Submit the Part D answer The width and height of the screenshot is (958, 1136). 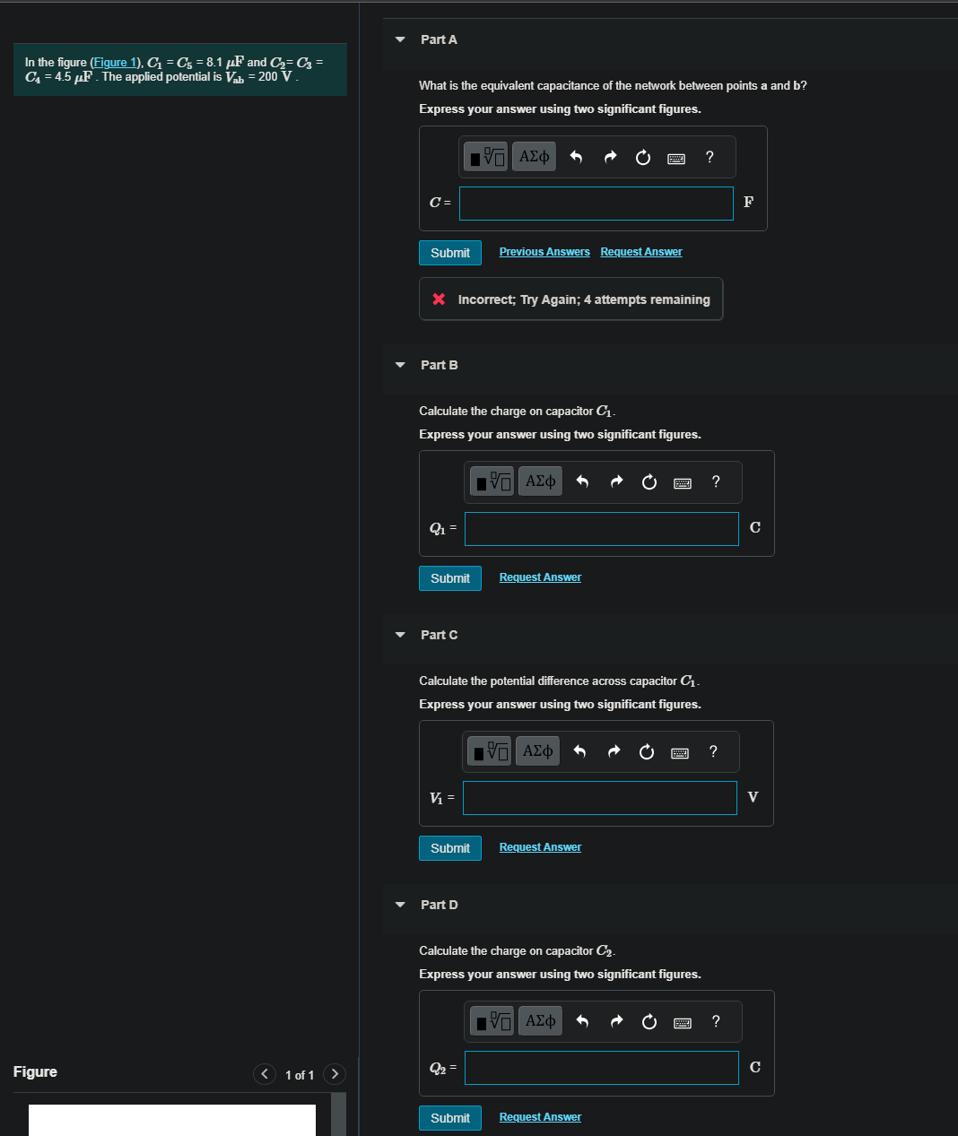(x=450, y=1118)
